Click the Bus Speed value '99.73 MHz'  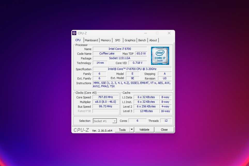tap(105, 106)
